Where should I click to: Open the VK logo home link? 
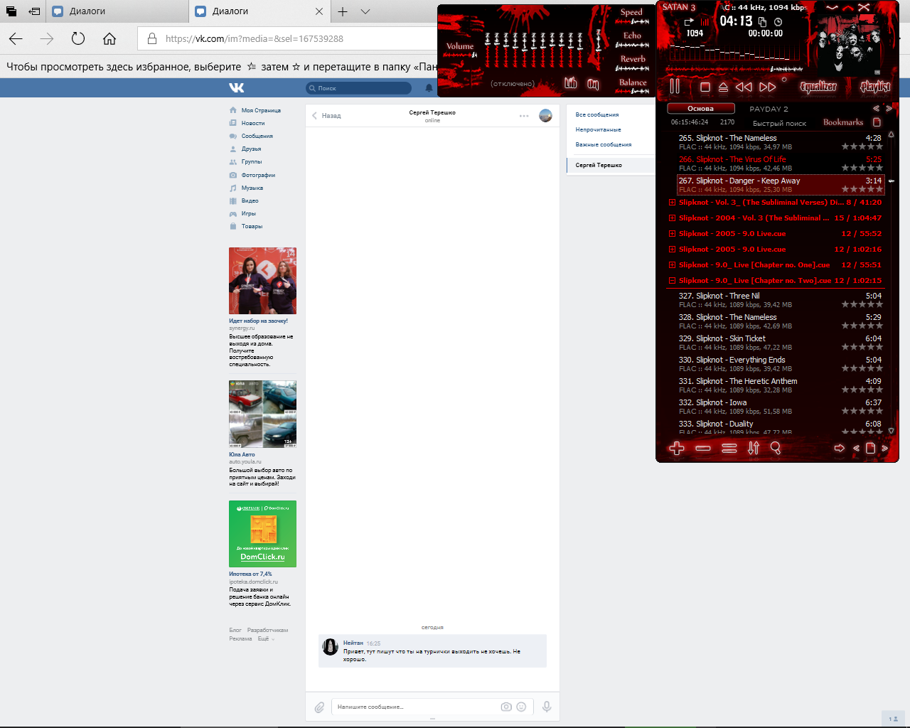tap(237, 87)
